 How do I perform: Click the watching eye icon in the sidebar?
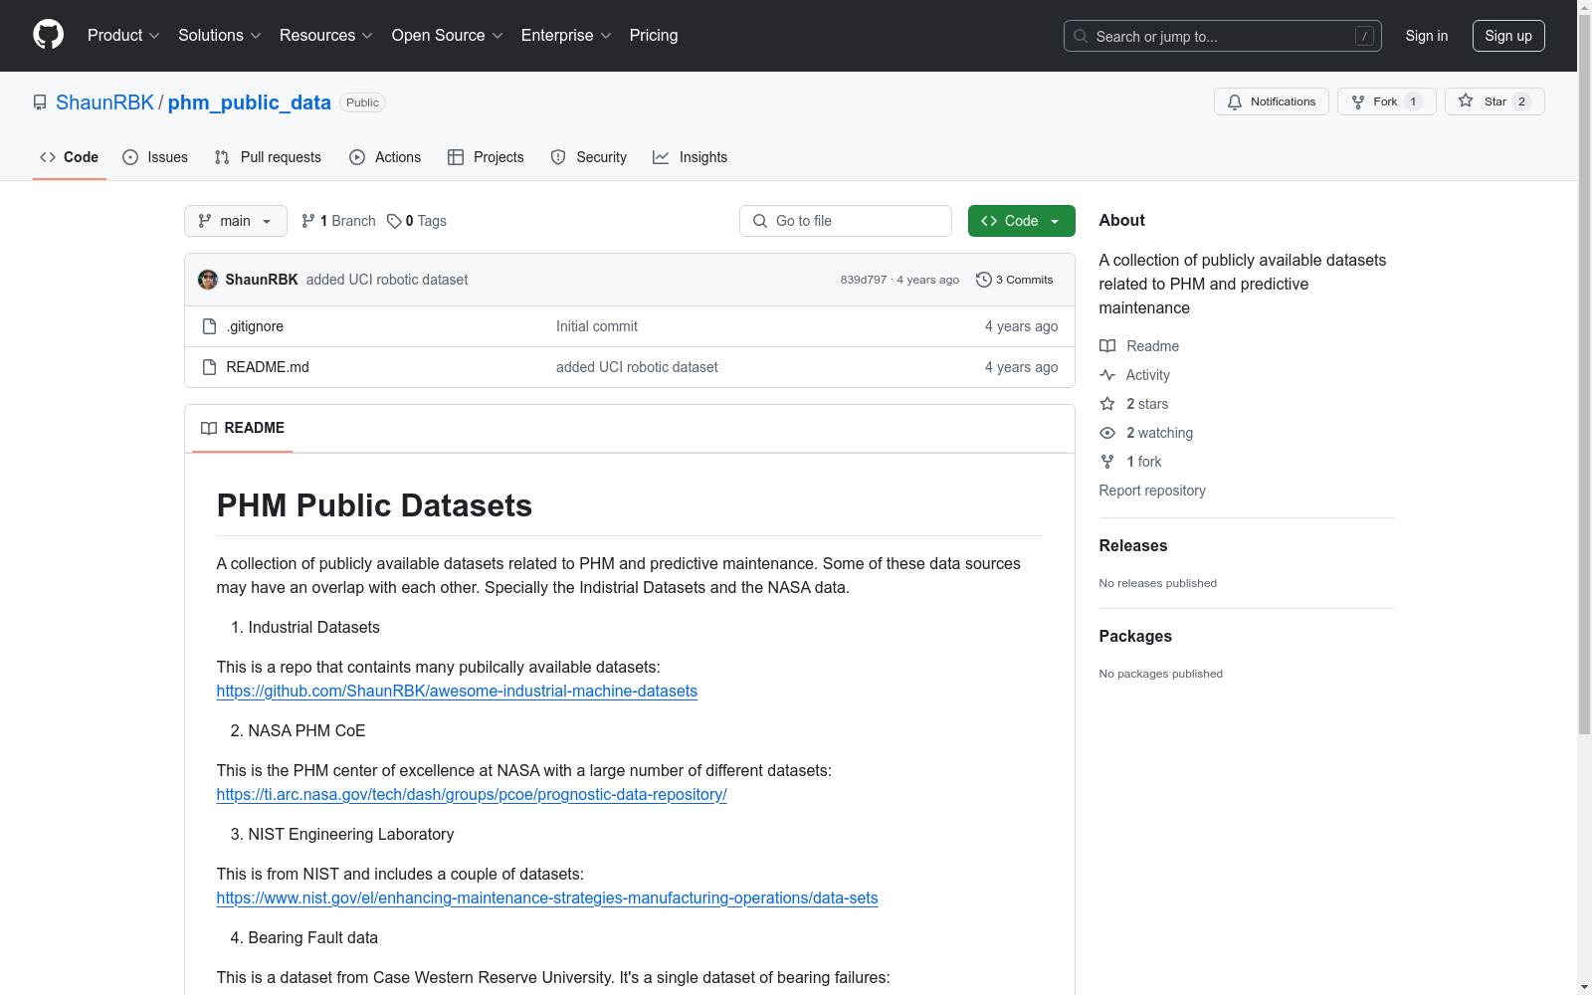coord(1107,433)
